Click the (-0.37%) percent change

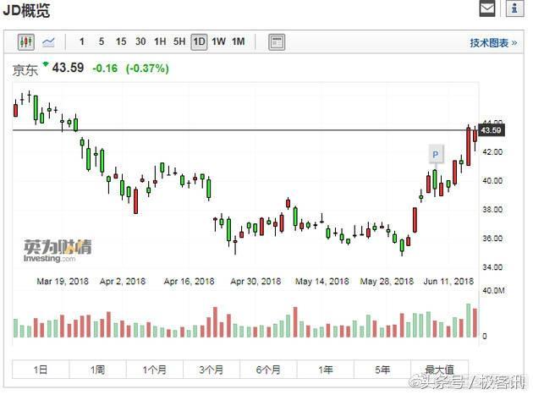[147, 69]
